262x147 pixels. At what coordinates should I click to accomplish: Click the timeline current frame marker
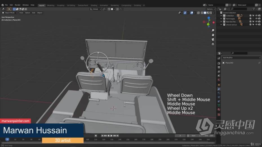7,139
